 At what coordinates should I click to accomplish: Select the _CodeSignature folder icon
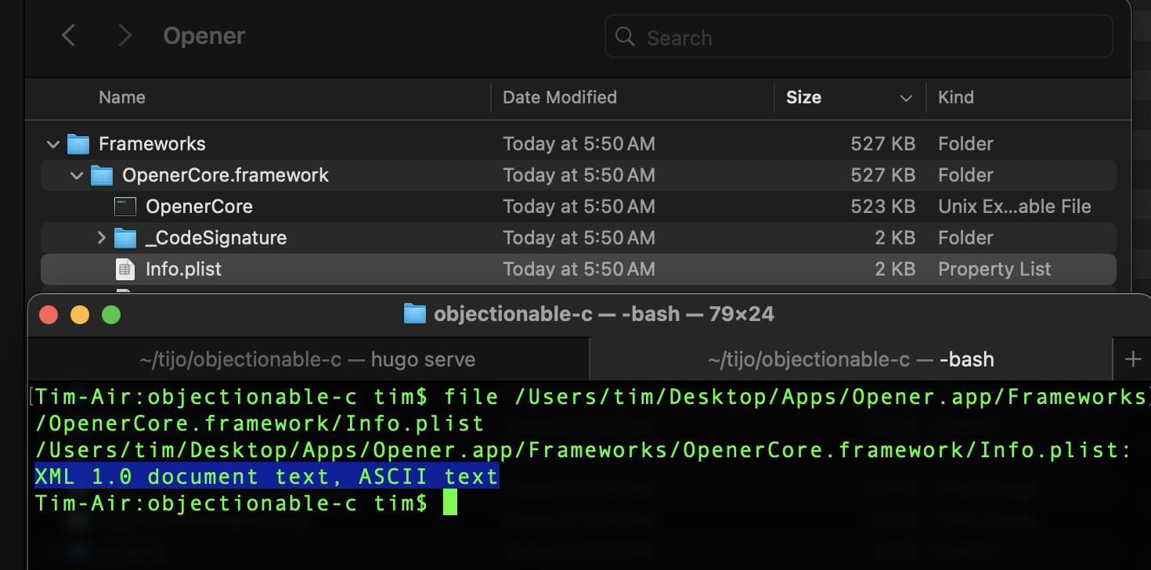(125, 237)
